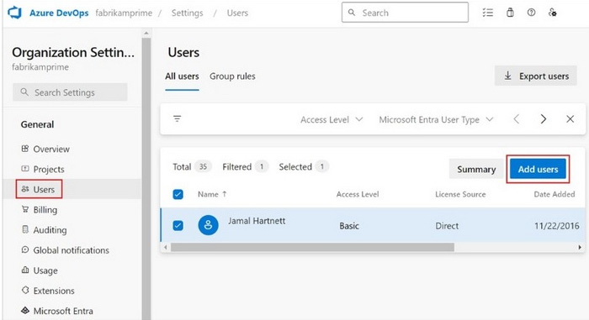The width and height of the screenshot is (589, 320).
Task: Close the filter bar with X
Action: click(570, 119)
